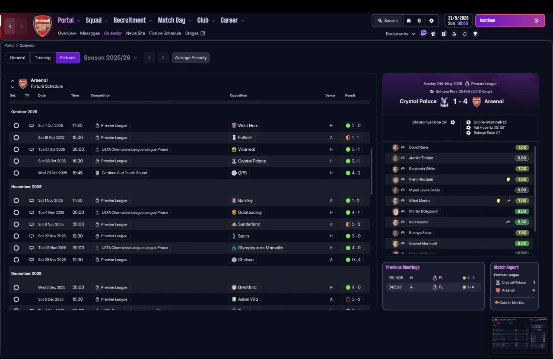
Task: Click the circular arrows icon in bookmarks bar
Action: tap(464, 34)
